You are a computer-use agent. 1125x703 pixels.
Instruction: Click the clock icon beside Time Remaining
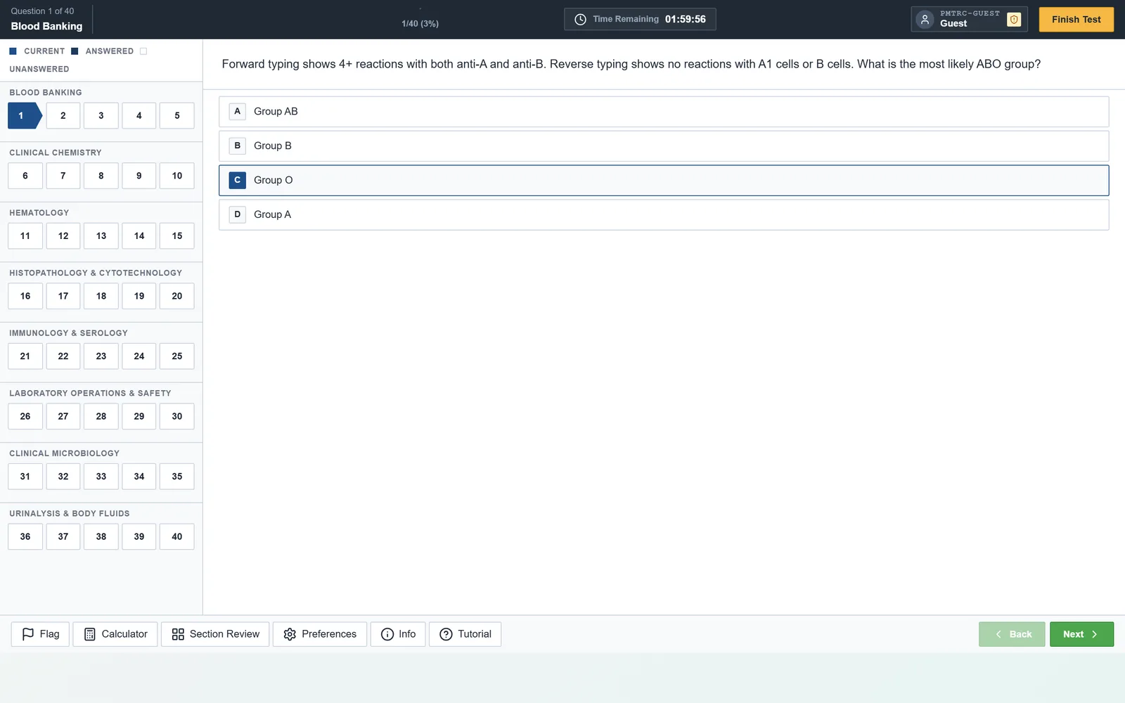pyautogui.click(x=580, y=20)
